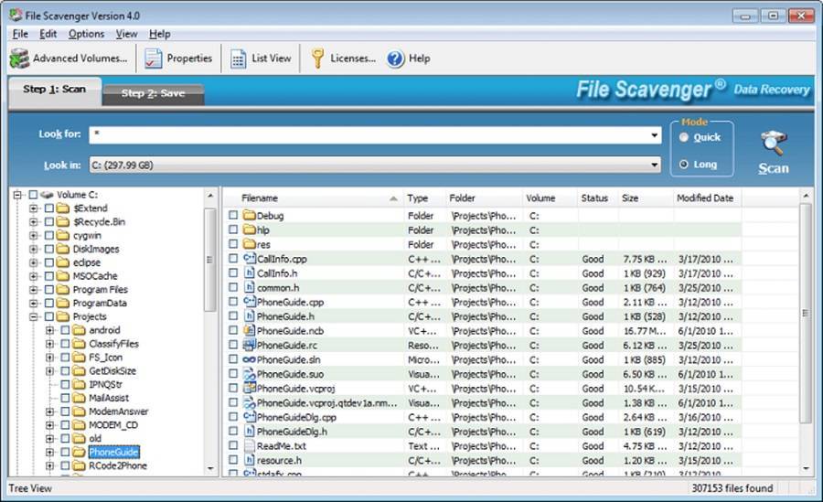This screenshot has width=823, height=502.
Task: Open Licenses key icon
Action: click(317, 59)
